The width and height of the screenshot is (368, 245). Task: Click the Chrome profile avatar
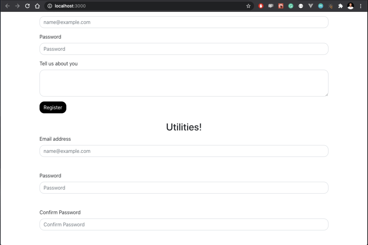click(x=350, y=6)
